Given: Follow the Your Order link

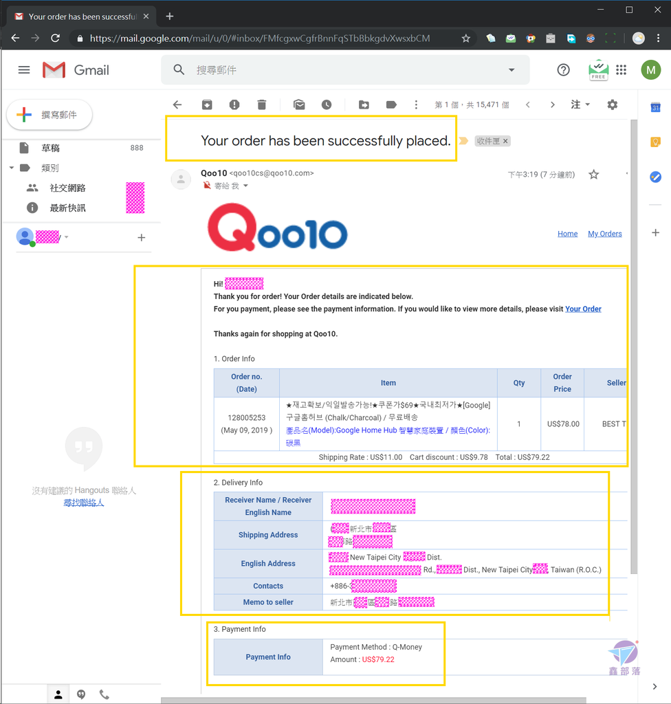Looking at the screenshot, I should [x=583, y=309].
